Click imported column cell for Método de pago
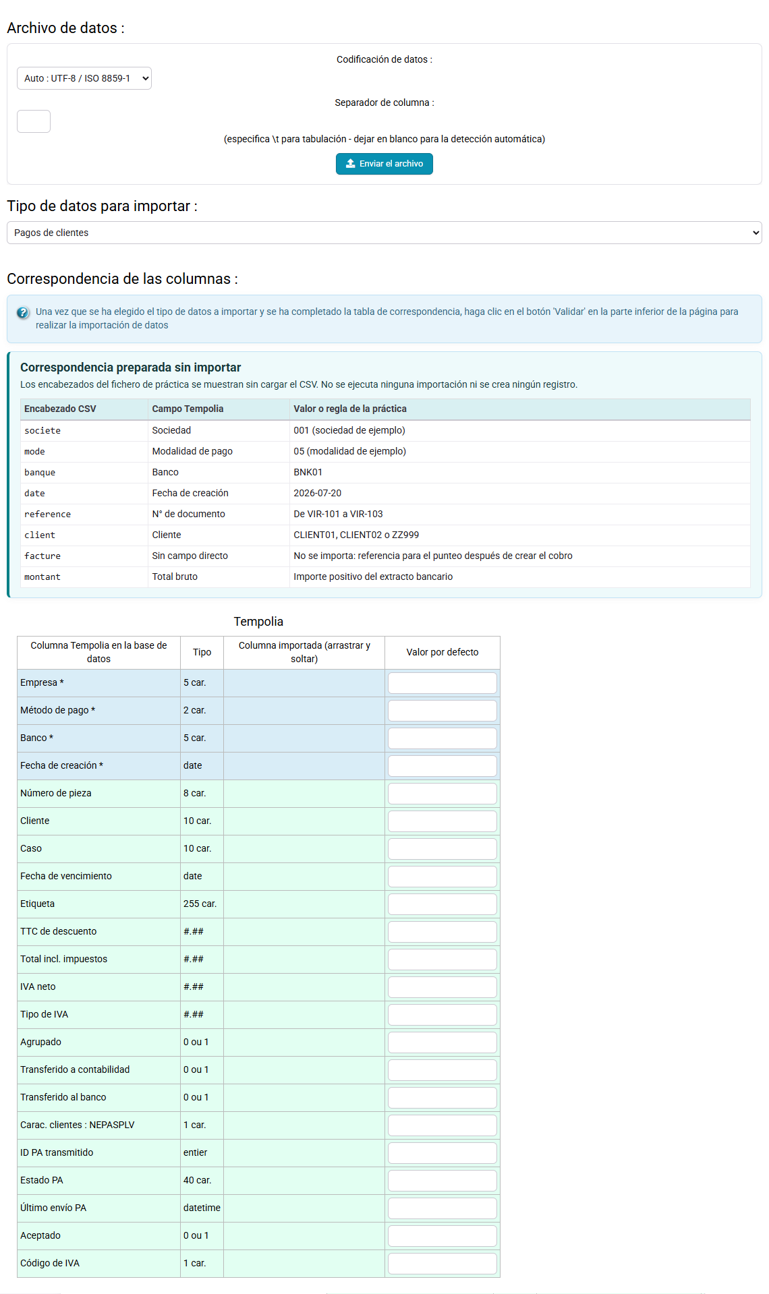The image size is (769, 1294). point(304,711)
